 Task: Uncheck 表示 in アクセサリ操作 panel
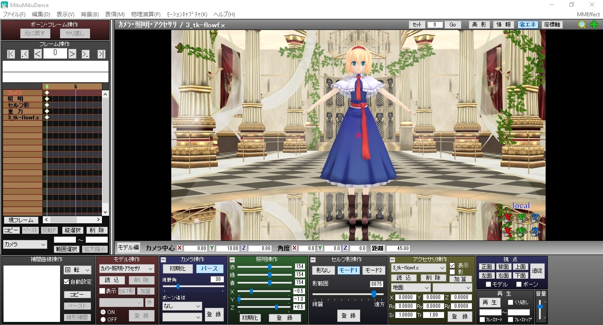(452, 266)
